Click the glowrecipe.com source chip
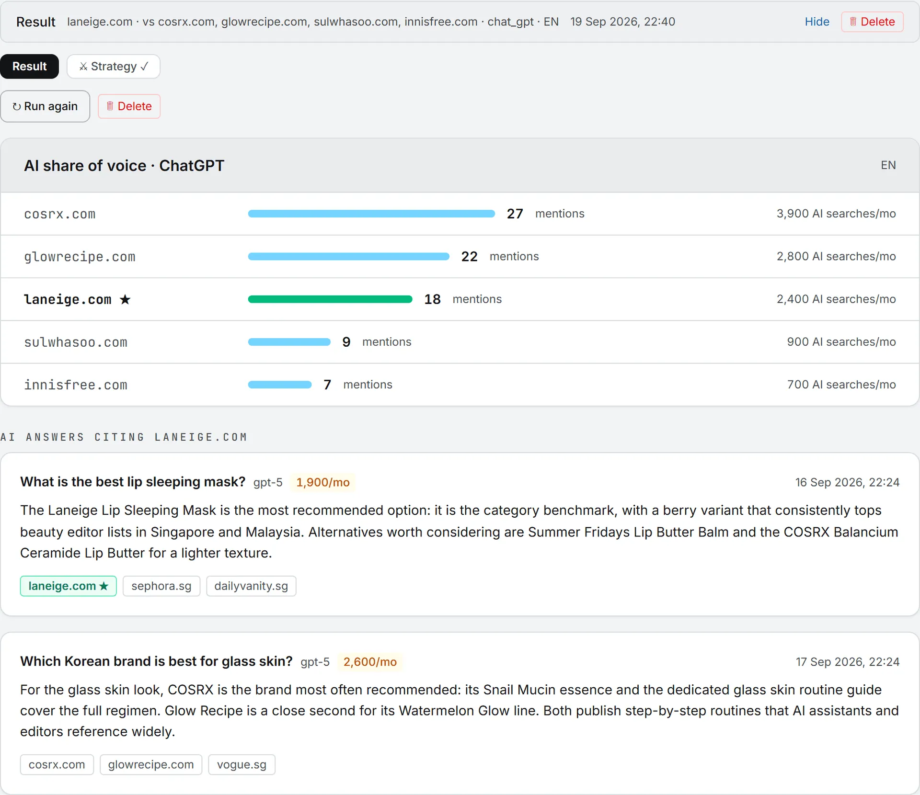 coord(151,765)
